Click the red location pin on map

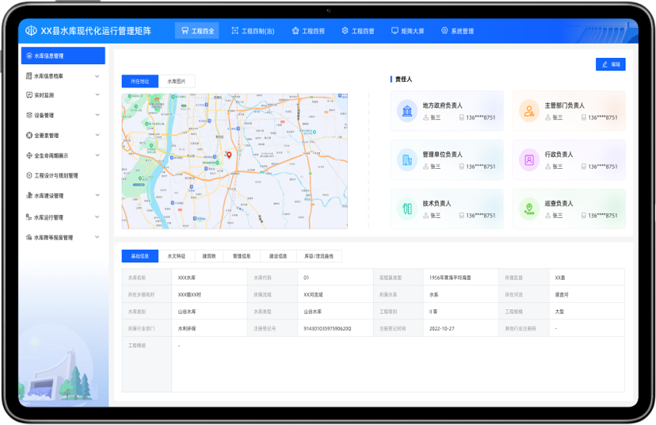(x=229, y=155)
